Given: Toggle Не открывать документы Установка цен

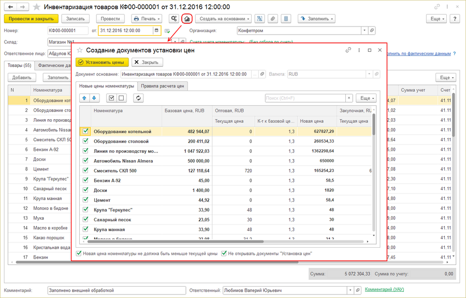Looking at the screenshot, I should (x=224, y=253).
